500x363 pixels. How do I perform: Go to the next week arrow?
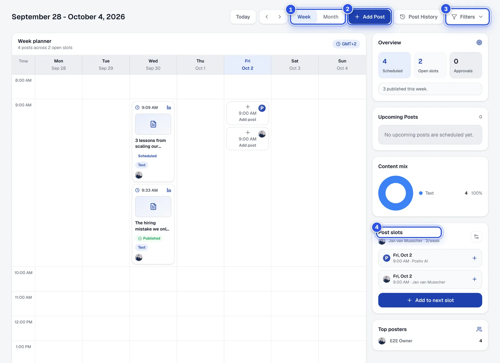(280, 17)
